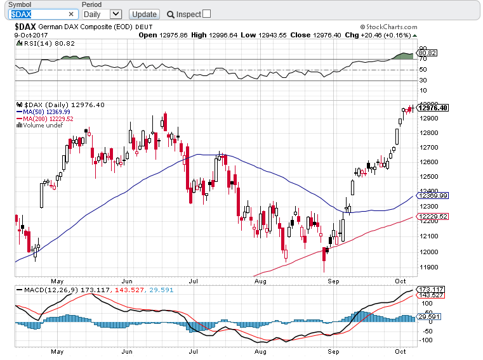The width and height of the screenshot is (483, 360).
Task: Click the Jul label on price chart axis
Action: tap(193, 281)
